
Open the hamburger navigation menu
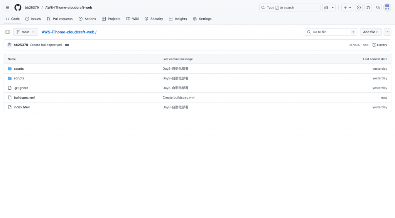pos(8,8)
